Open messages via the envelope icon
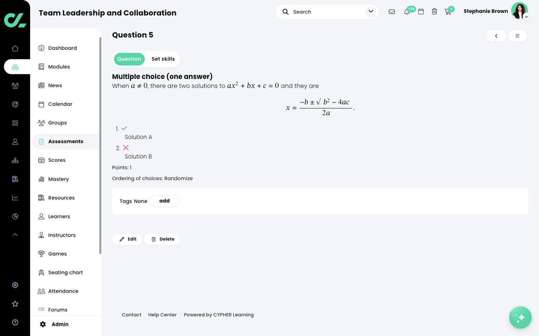This screenshot has height=336, width=539. point(392,12)
